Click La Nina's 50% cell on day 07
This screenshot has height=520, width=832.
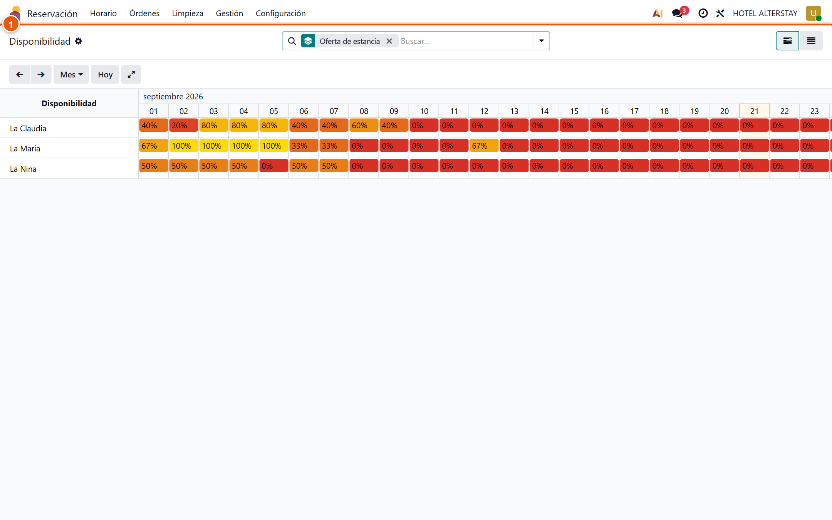tap(334, 166)
